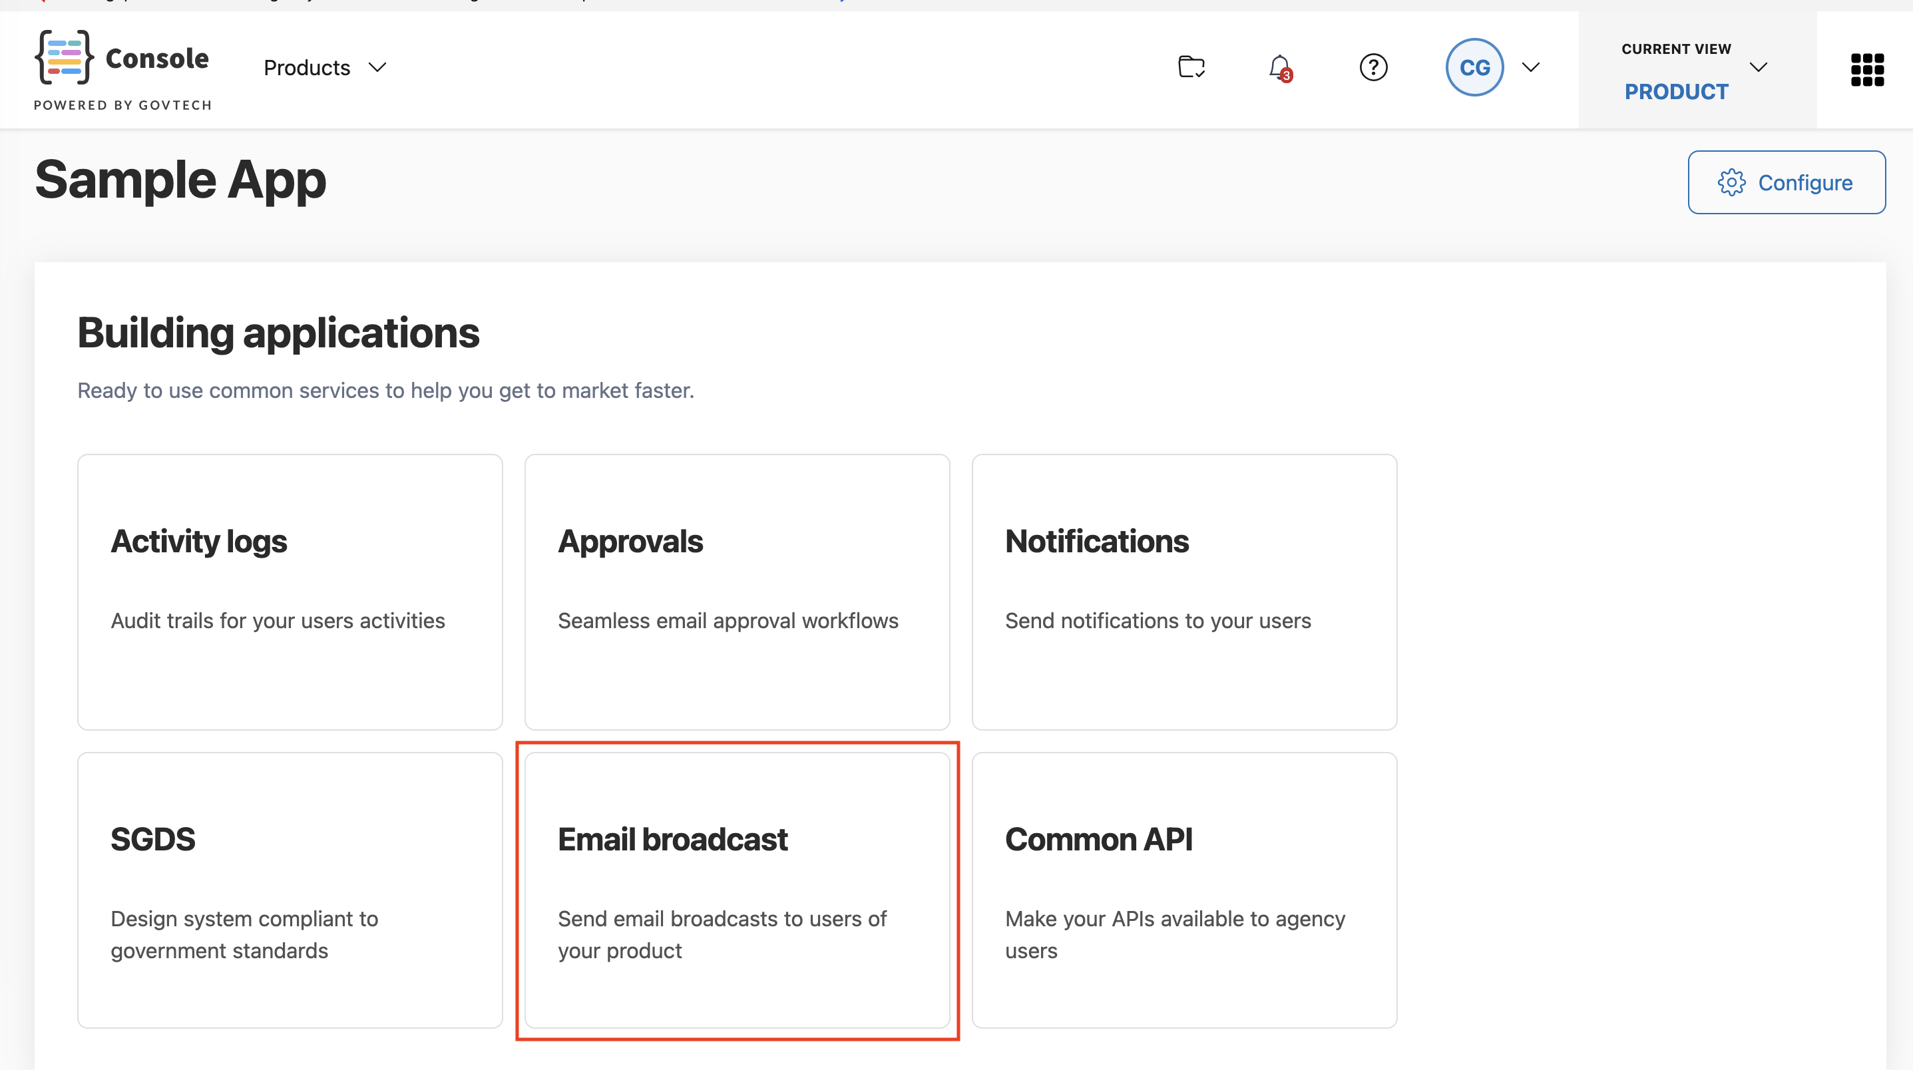Open the folder checklist icon
Image resolution: width=1913 pixels, height=1070 pixels.
point(1191,67)
